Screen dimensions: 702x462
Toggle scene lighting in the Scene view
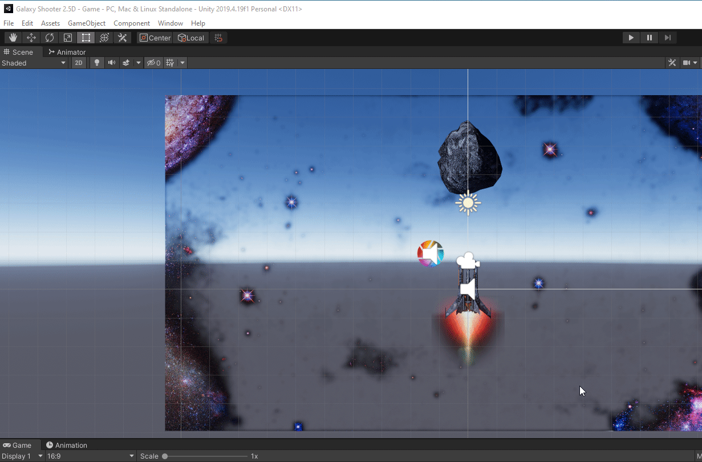coord(96,63)
